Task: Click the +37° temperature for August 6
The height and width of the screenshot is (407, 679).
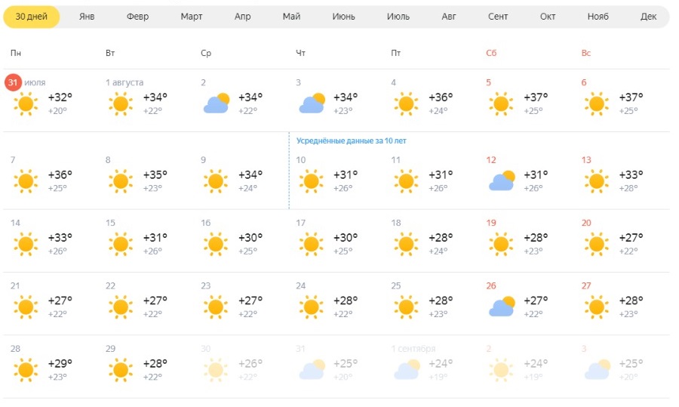Action: point(631,97)
